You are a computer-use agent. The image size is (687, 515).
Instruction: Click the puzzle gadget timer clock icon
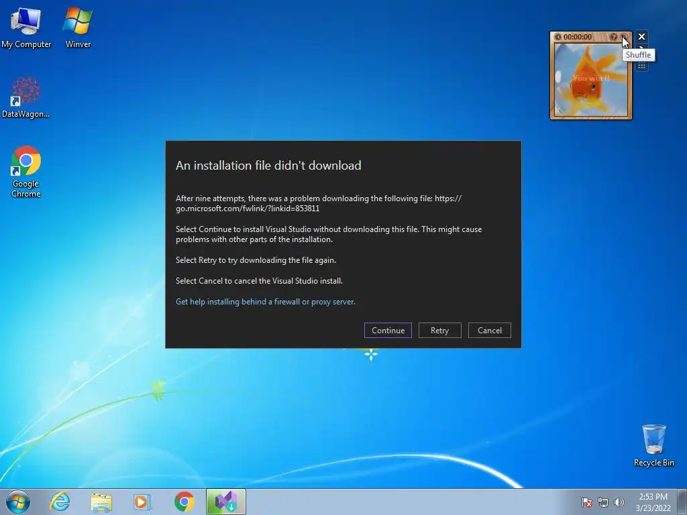(558, 37)
